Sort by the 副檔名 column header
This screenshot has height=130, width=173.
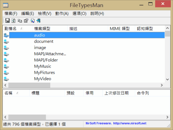click(18, 29)
